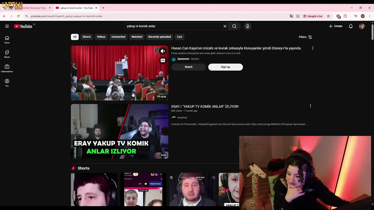The height and width of the screenshot is (210, 374).
Task: Open the Chrome three-dot menu
Action: pos(370,16)
